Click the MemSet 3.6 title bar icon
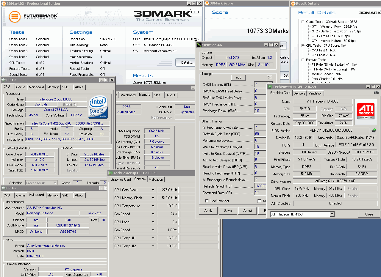 coord(199,45)
